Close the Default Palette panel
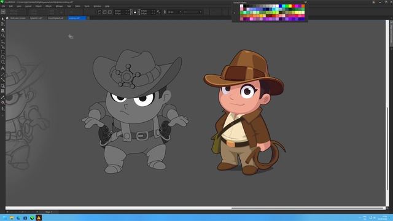The height and width of the screenshot is (221, 393). click(305, 2)
